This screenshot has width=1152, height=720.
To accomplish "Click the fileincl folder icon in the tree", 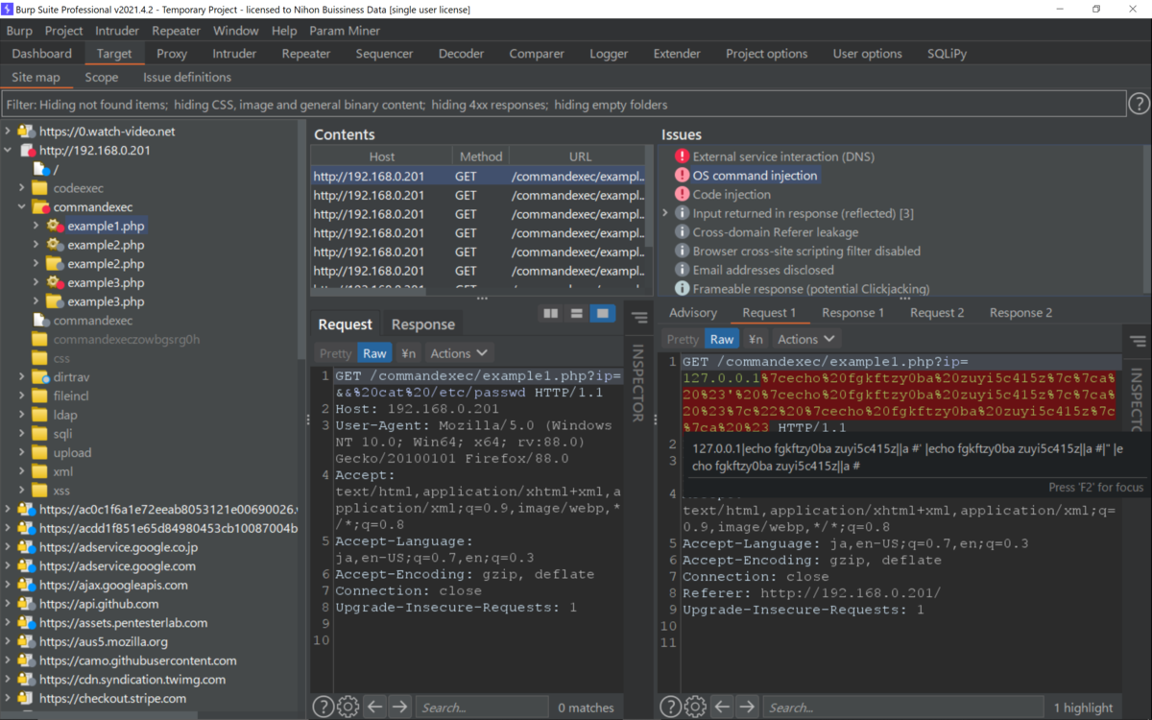I will (x=39, y=396).
